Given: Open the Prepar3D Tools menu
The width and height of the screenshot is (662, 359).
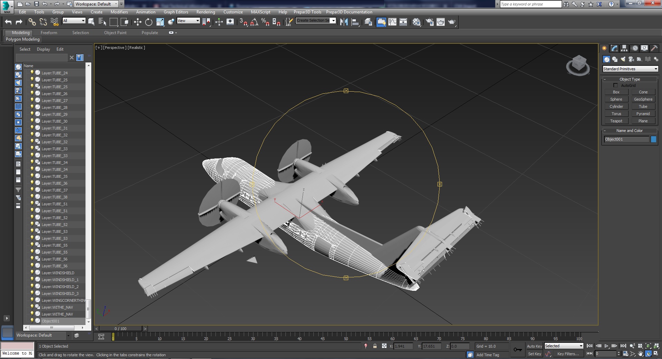Looking at the screenshot, I should point(307,12).
